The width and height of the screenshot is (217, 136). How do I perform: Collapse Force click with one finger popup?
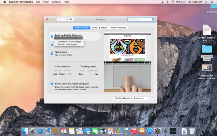[x=68, y=38]
